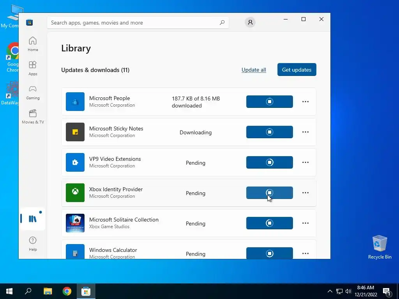Viewport: 399px width, 299px height.
Task: Cancel pending Xbox Identity Provider update
Action: tap(270, 192)
